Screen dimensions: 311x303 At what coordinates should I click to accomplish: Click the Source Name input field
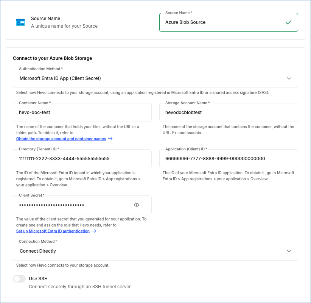point(229,22)
